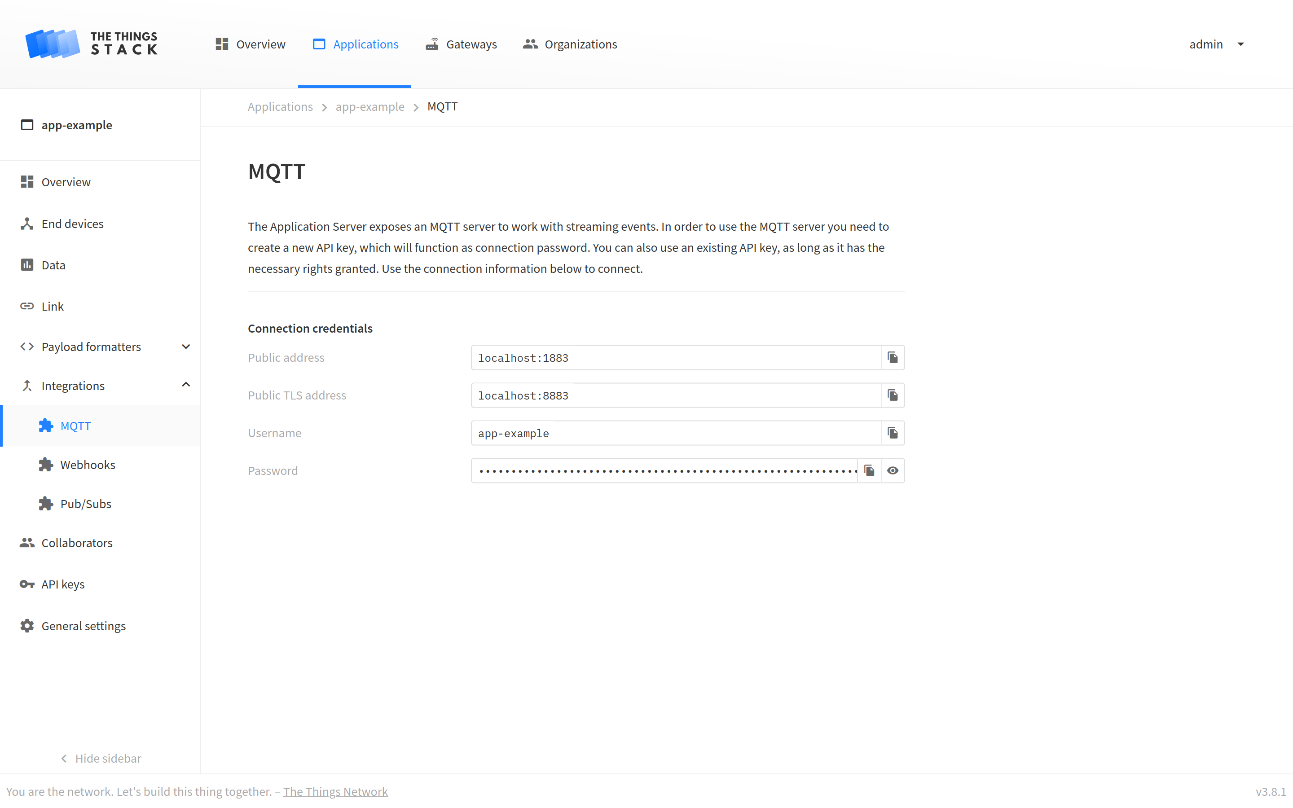This screenshot has height=808, width=1293.
Task: Click the Link chain icon
Action: pyautogui.click(x=27, y=306)
